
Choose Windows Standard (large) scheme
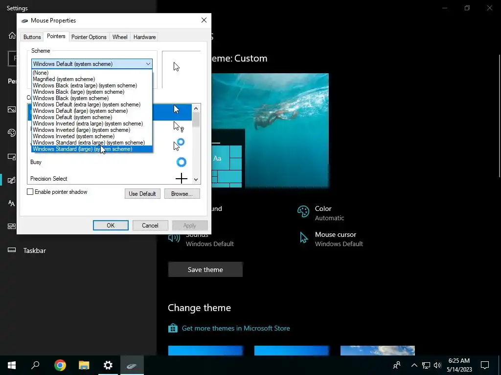pyautogui.click(x=92, y=149)
